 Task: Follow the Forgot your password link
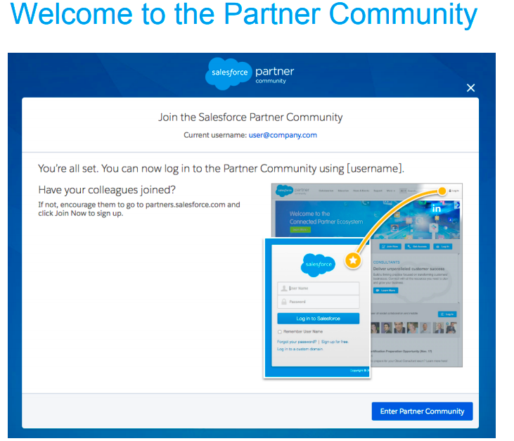pyautogui.click(x=296, y=342)
